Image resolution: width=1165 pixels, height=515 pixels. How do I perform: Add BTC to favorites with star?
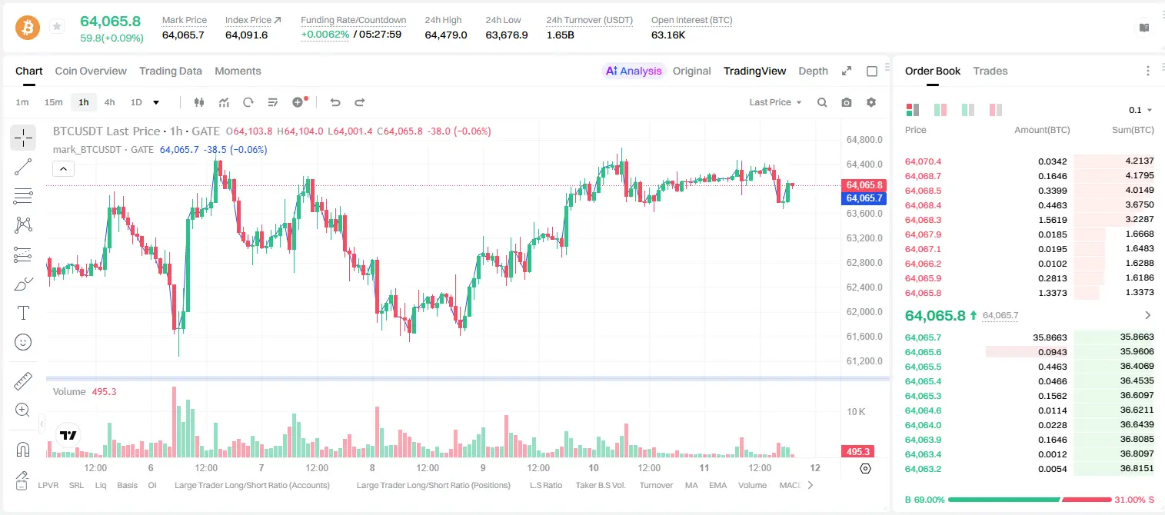(x=57, y=27)
